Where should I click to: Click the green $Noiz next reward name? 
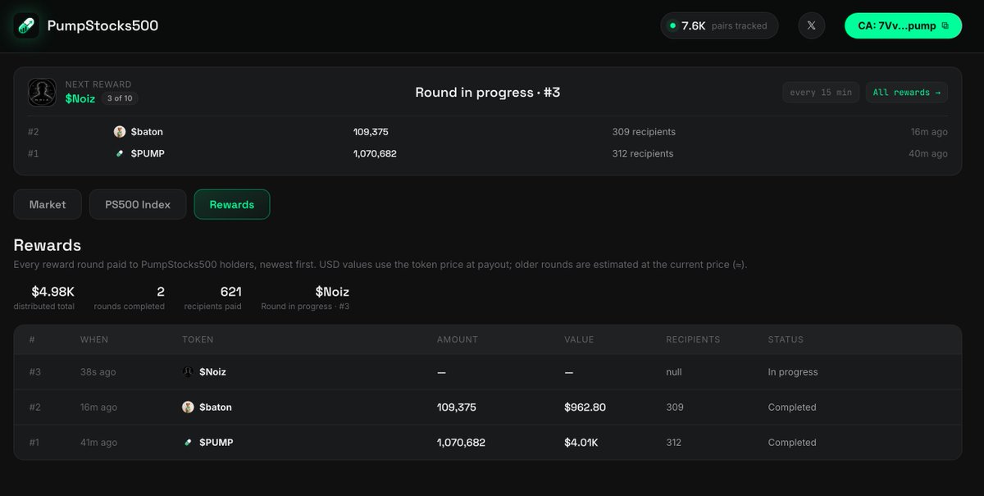[x=80, y=98]
